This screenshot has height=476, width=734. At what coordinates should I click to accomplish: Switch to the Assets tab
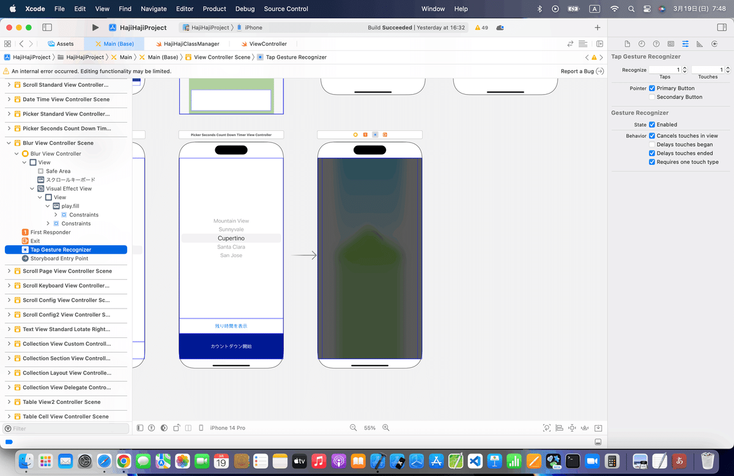tap(61, 44)
